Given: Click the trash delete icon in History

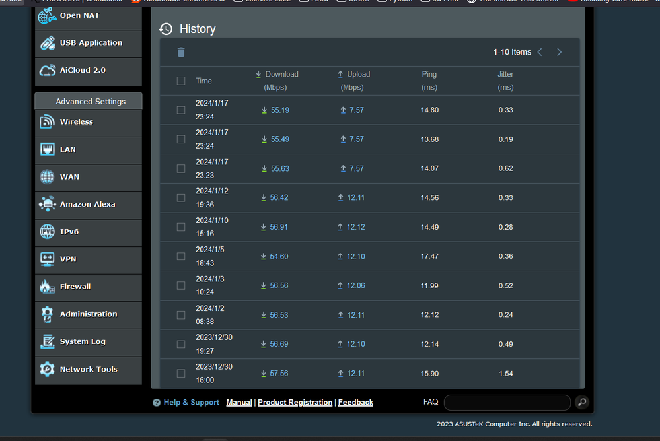Looking at the screenshot, I should (x=181, y=52).
